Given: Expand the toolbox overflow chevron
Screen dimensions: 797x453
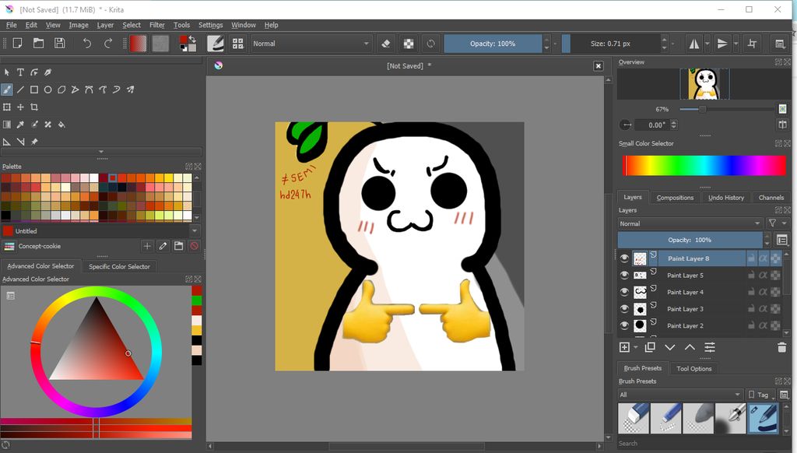Looking at the screenshot, I should [101, 152].
